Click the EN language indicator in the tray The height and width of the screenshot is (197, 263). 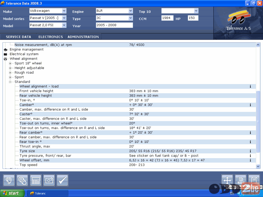click(x=232, y=193)
